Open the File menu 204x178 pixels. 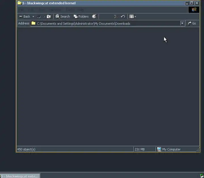[22, 10]
